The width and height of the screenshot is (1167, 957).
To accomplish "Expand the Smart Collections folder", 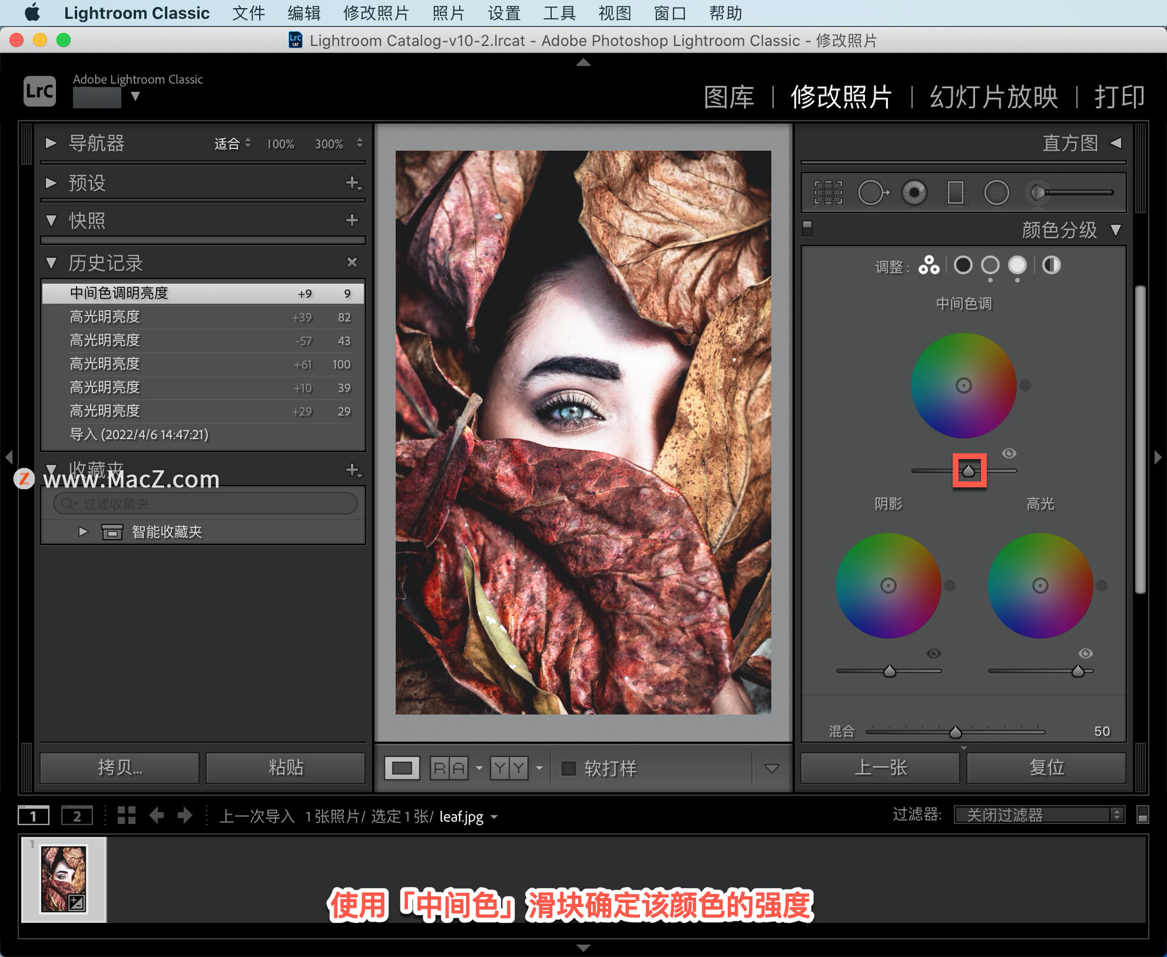I will point(83,532).
